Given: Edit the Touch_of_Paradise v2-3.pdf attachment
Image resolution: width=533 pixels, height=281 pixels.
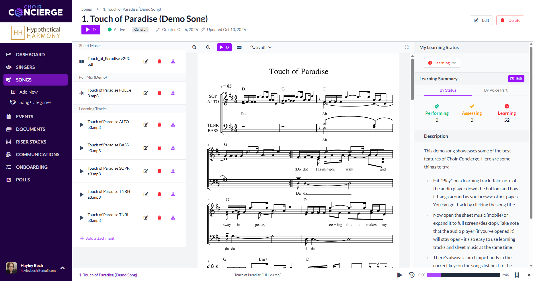Looking at the screenshot, I should 146,61.
